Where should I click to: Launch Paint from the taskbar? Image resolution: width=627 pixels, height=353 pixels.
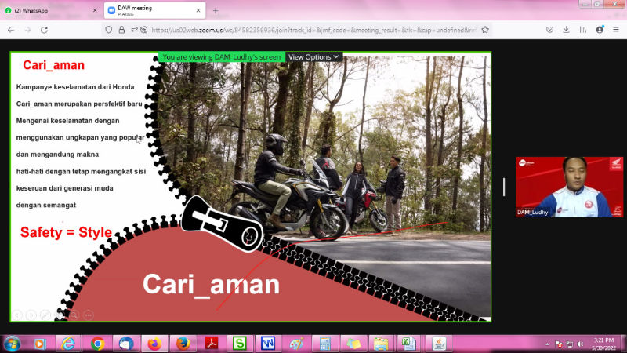coord(296,344)
